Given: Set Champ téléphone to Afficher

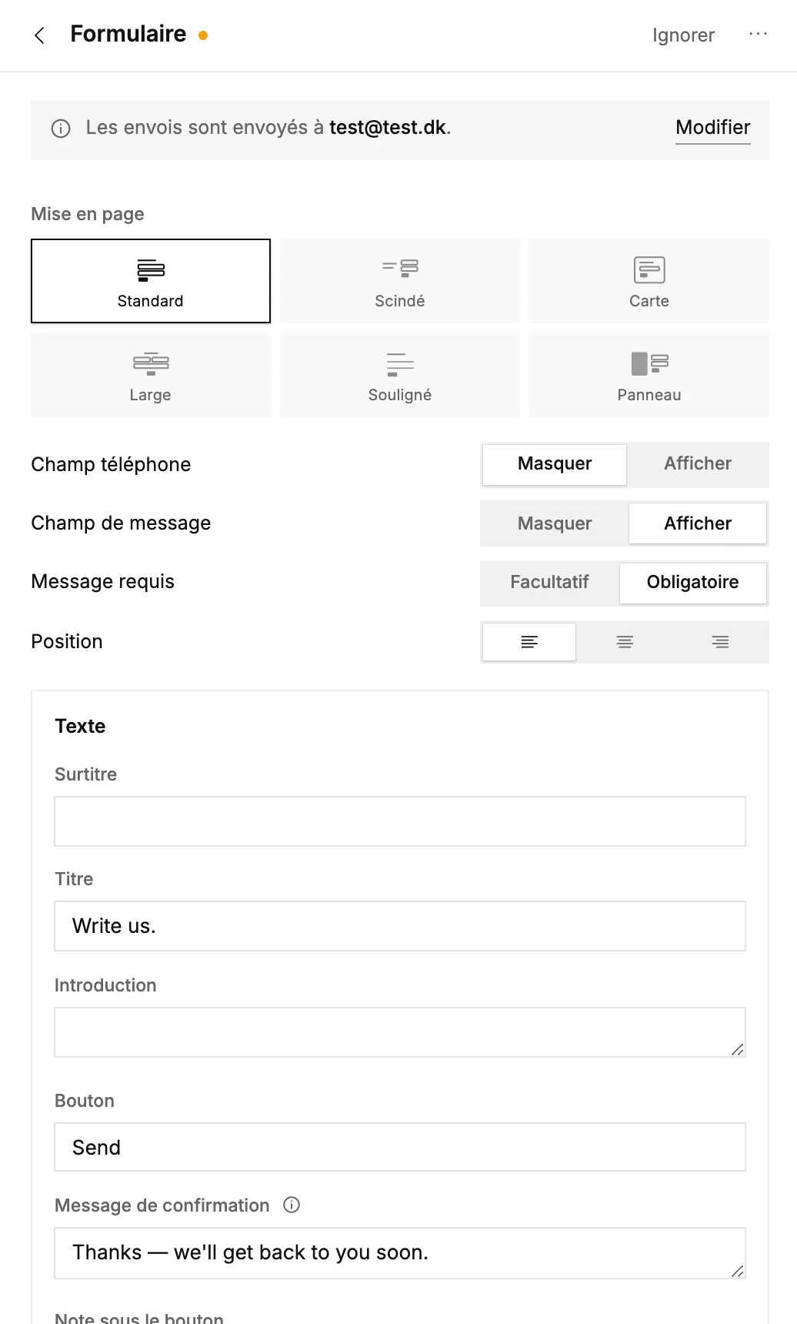Looking at the screenshot, I should [x=698, y=464].
